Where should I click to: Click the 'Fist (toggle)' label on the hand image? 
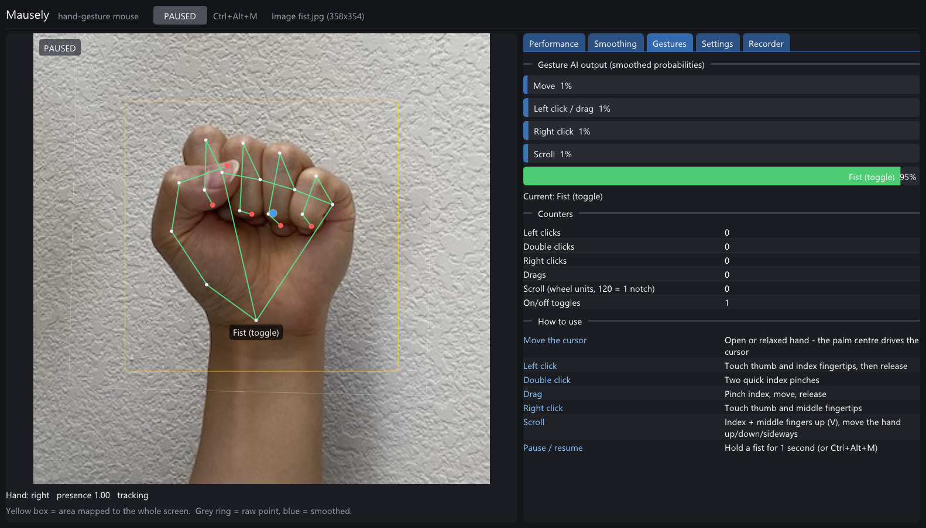coord(256,332)
